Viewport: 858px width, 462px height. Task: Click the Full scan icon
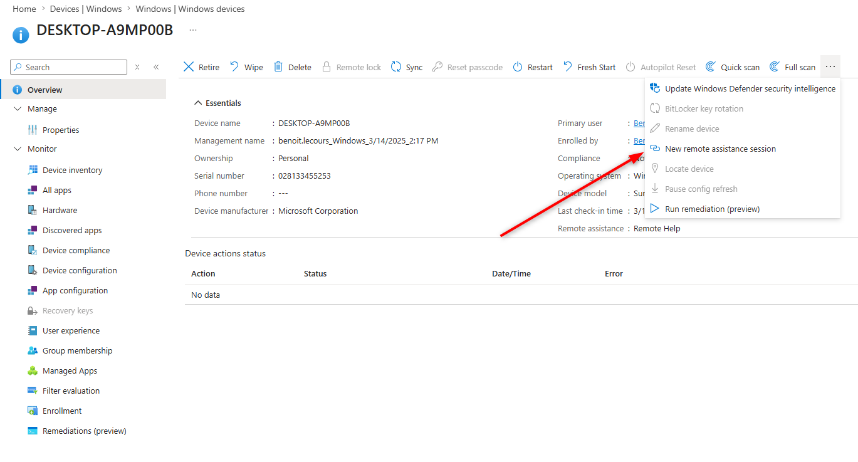[x=775, y=67]
